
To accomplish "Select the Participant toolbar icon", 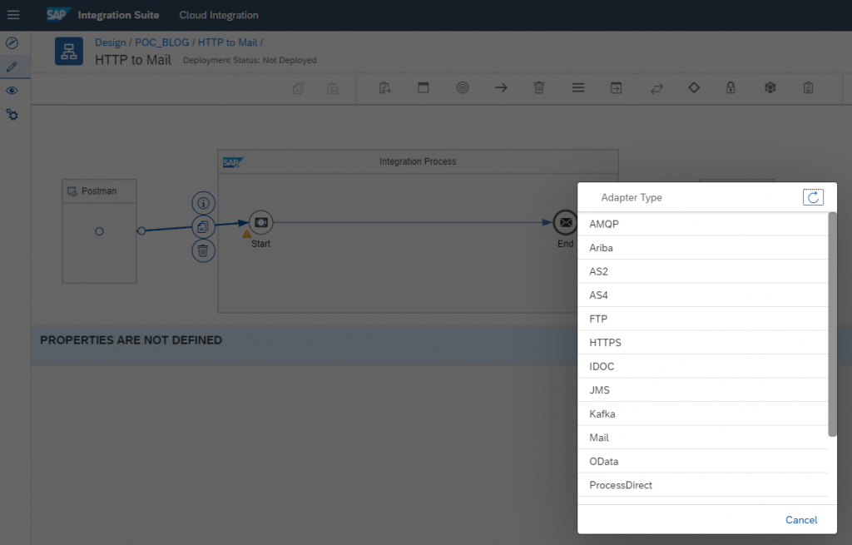I will coord(384,87).
